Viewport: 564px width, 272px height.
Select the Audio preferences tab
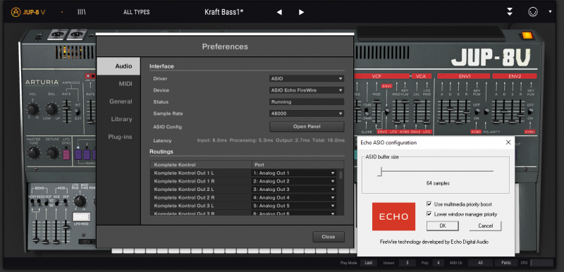coord(118,66)
